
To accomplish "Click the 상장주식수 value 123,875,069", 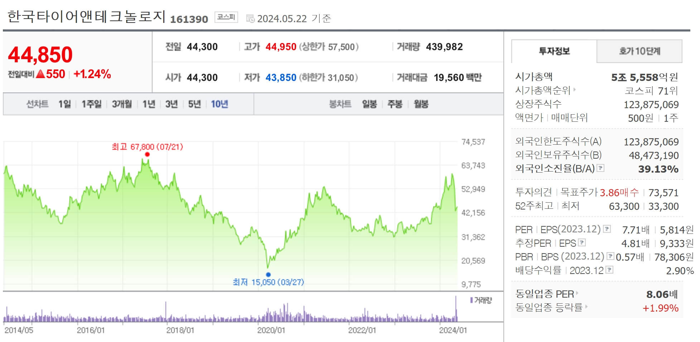I will tap(651, 105).
